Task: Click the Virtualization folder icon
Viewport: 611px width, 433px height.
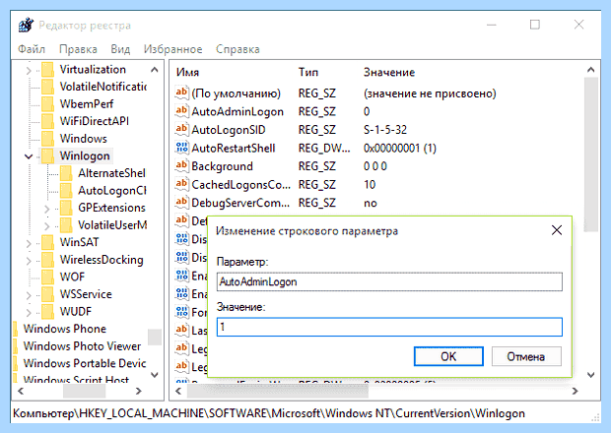Action: tap(48, 70)
